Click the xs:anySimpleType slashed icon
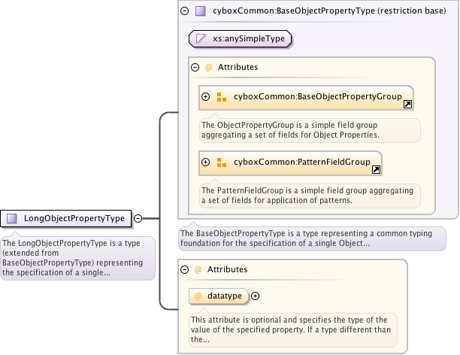460x355 pixels. (x=201, y=38)
